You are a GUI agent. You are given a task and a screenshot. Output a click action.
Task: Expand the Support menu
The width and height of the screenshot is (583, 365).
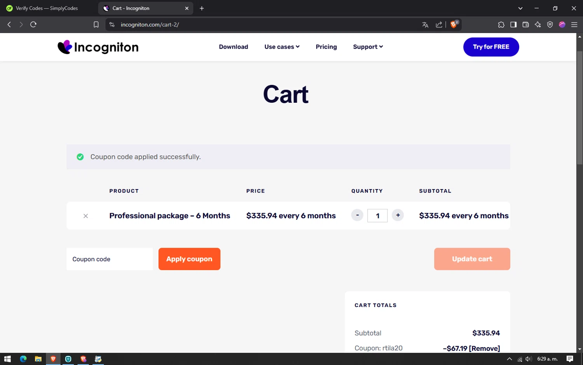pos(368,47)
